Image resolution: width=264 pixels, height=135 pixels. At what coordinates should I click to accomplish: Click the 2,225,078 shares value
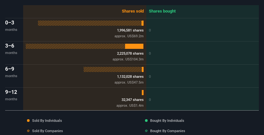[130, 53]
